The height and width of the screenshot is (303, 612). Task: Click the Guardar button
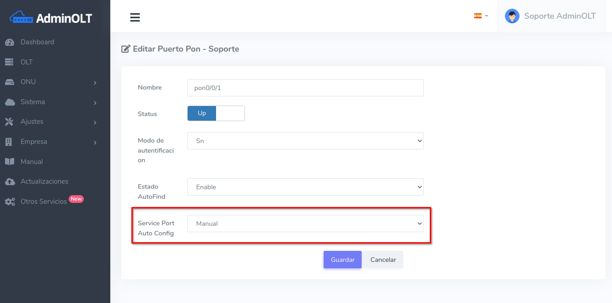342,260
